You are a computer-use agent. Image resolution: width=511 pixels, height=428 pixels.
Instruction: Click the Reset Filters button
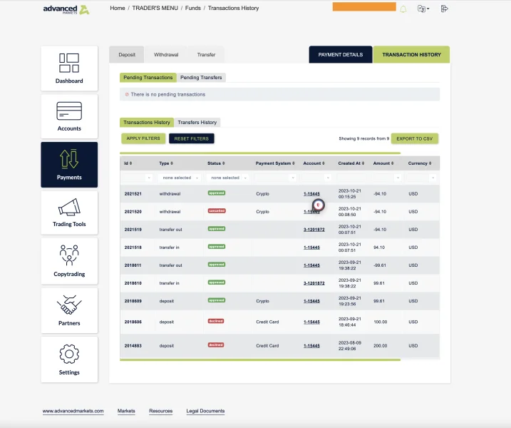pyautogui.click(x=191, y=138)
